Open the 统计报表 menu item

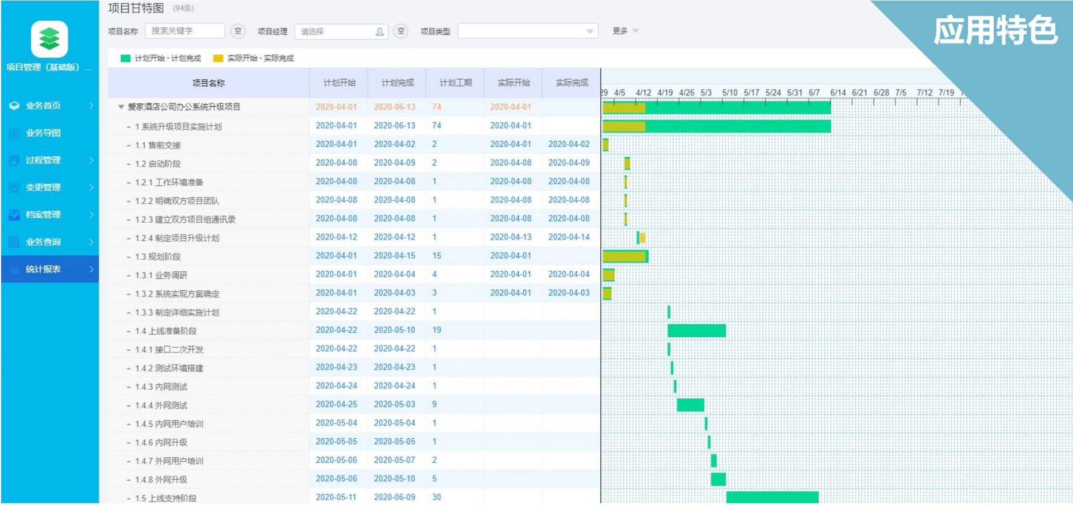click(x=43, y=269)
